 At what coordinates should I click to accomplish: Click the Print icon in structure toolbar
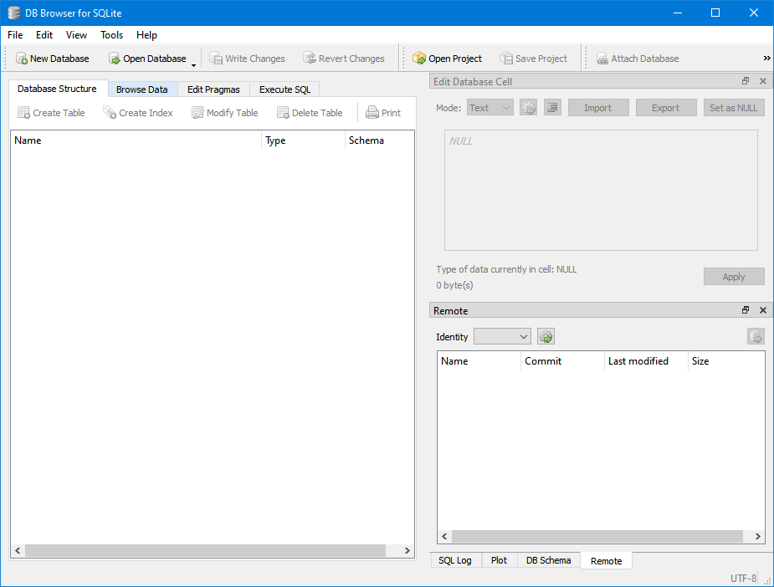point(372,113)
